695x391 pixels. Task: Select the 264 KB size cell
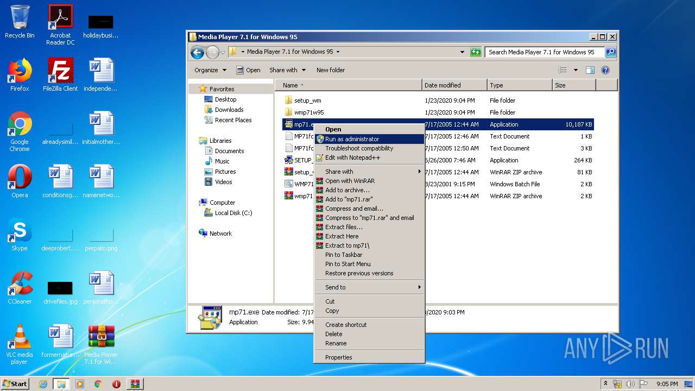coord(583,160)
